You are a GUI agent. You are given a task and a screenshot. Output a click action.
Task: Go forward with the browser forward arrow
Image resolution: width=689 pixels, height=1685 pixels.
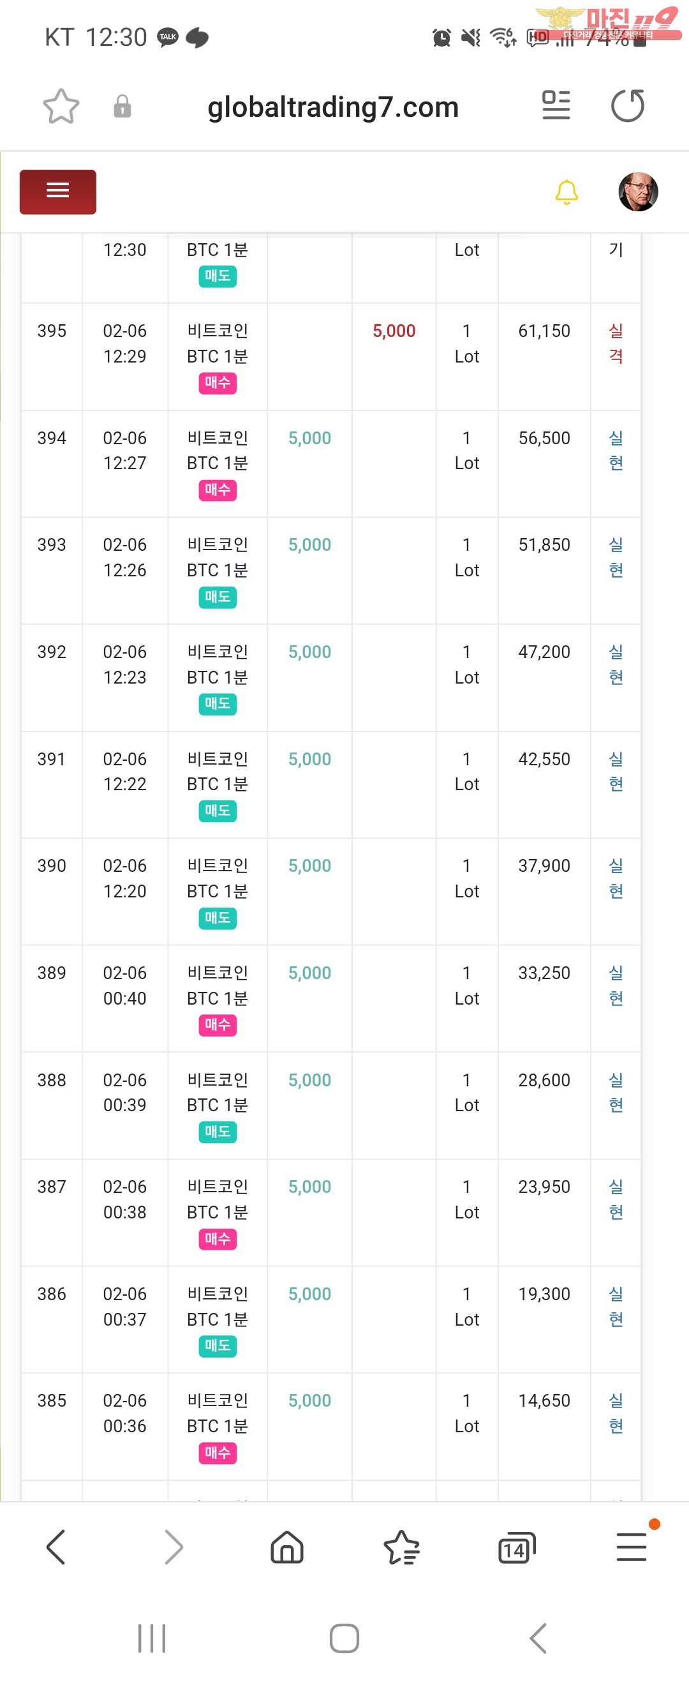point(174,1547)
